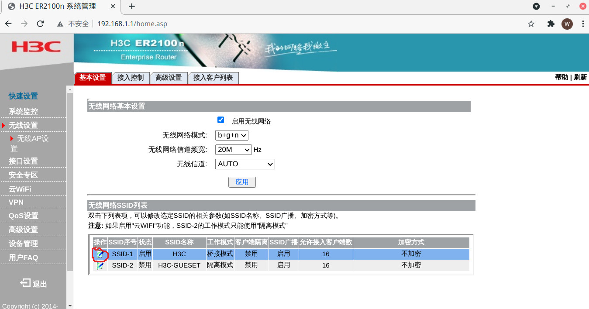Open 云WiFi in the sidebar
Image resolution: width=589 pixels, height=309 pixels.
[x=20, y=189]
